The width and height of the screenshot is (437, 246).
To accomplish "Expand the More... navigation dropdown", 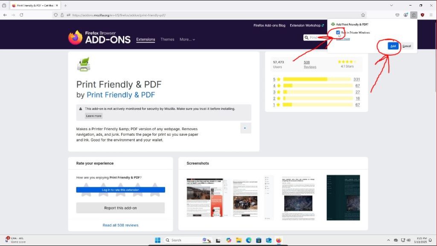I will [x=187, y=40].
